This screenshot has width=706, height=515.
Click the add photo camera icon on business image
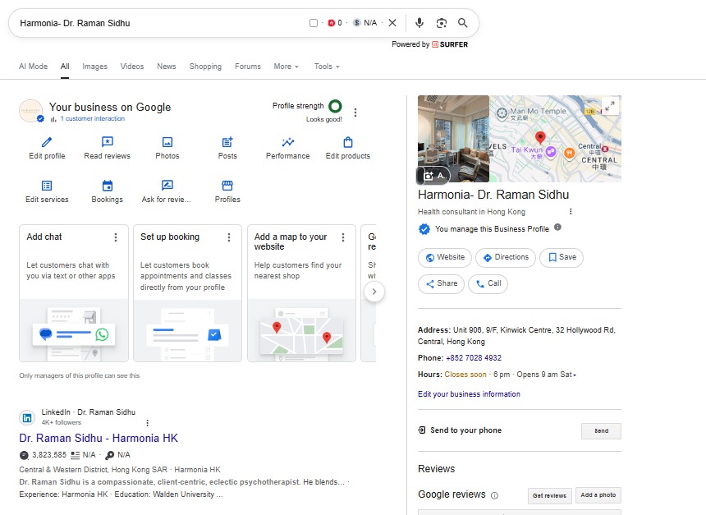[429, 176]
